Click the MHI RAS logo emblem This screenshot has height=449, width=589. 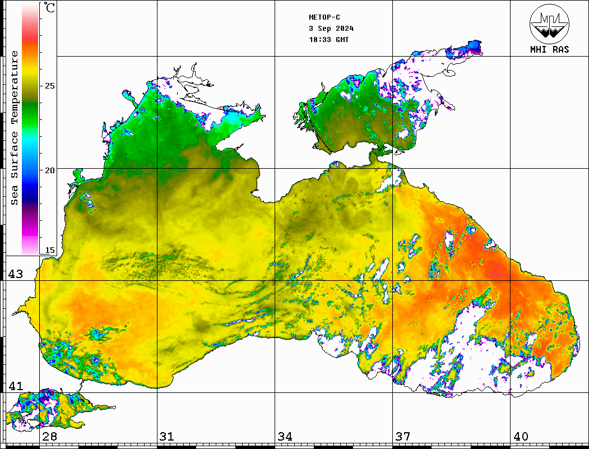[x=549, y=24]
